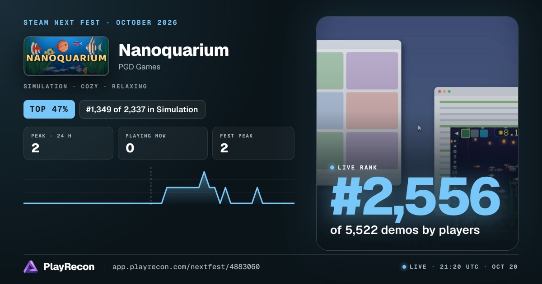Click the red close dot on the right preview window
This screenshot has width=542, height=284.
(439, 92)
